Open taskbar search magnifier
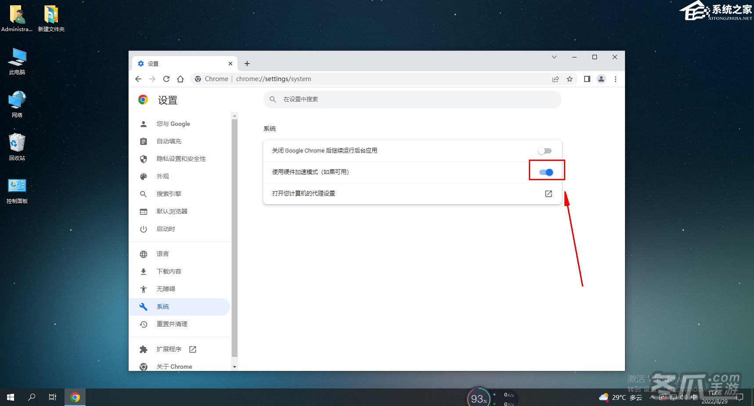The image size is (754, 406). tap(32, 397)
